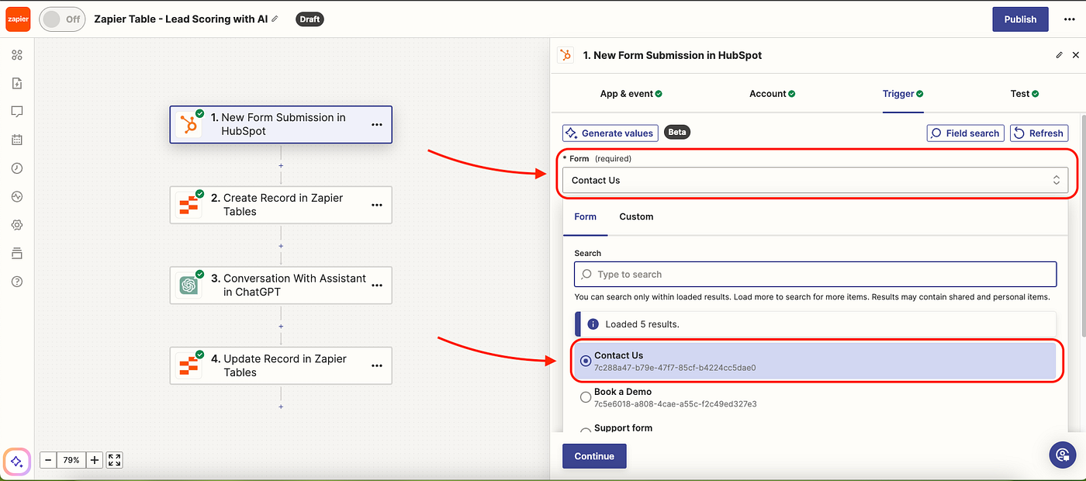Close the step editor panel
Viewport: 1086px width, 481px height.
[x=1076, y=55]
